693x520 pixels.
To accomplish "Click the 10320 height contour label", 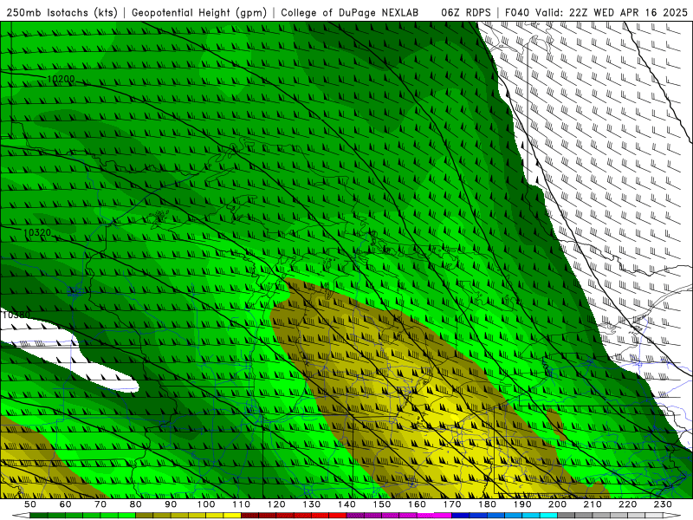I will click(x=37, y=232).
